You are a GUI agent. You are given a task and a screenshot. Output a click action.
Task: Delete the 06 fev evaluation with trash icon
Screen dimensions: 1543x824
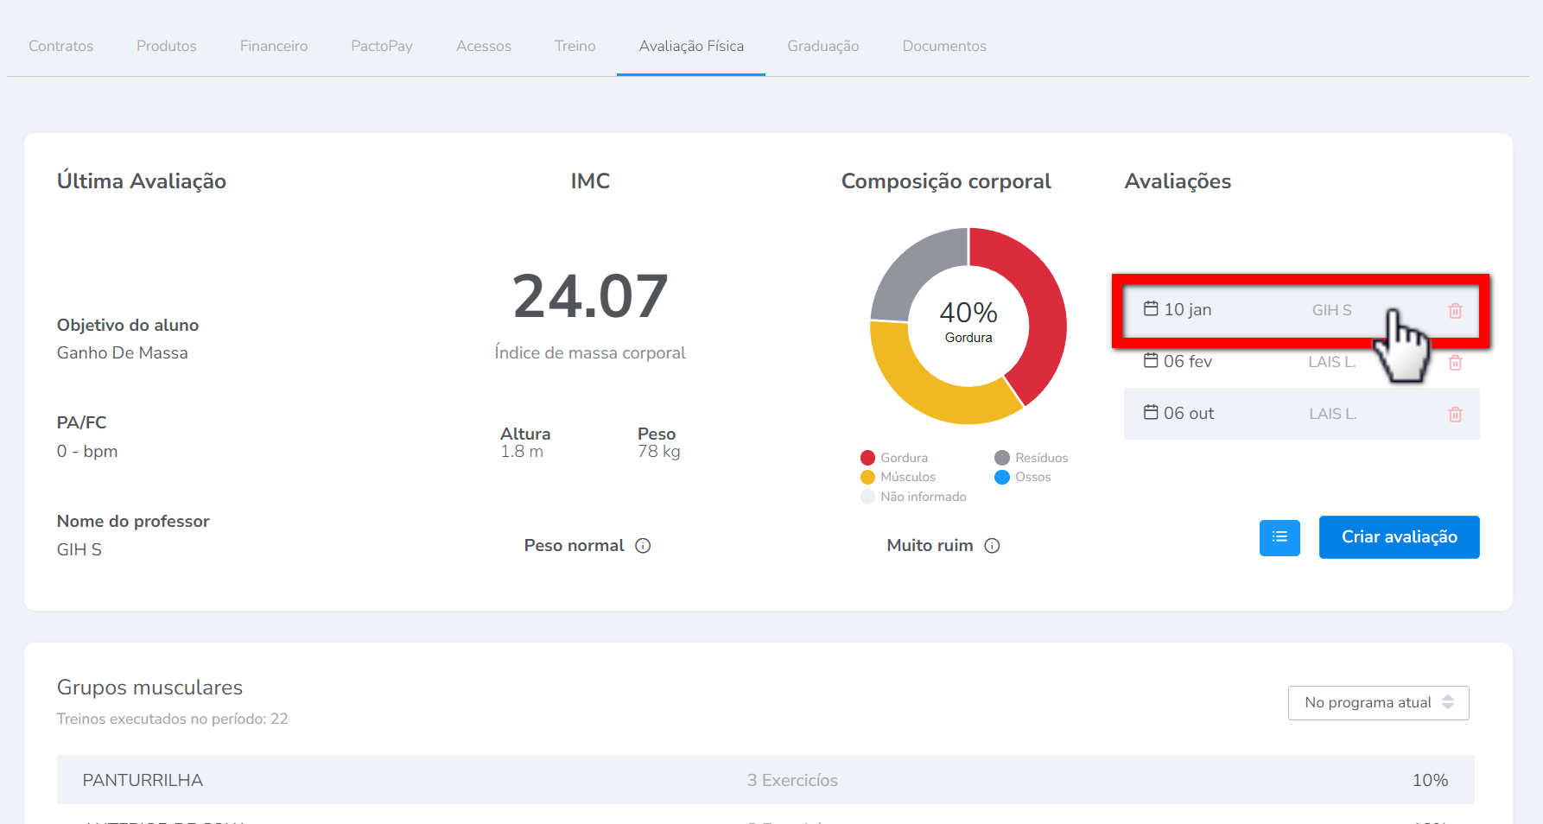(1455, 363)
